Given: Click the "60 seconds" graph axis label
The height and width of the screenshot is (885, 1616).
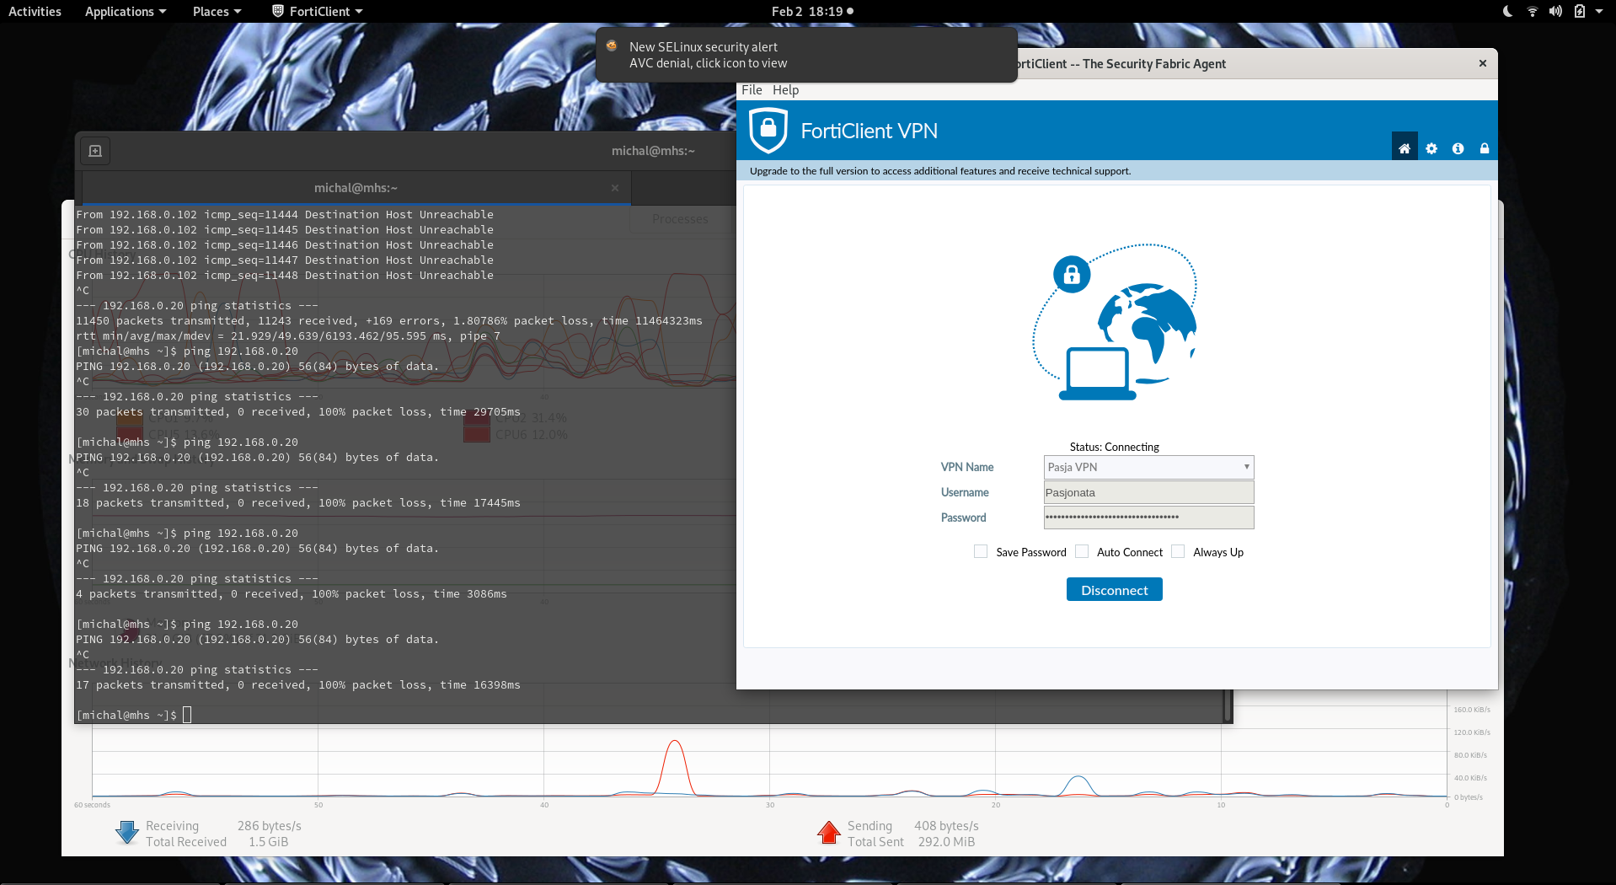Looking at the screenshot, I should coord(92,805).
